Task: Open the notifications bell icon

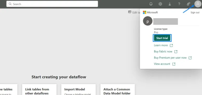Action: click(151, 4)
